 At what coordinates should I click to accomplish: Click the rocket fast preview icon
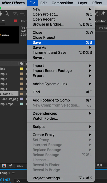pos(10,166)
